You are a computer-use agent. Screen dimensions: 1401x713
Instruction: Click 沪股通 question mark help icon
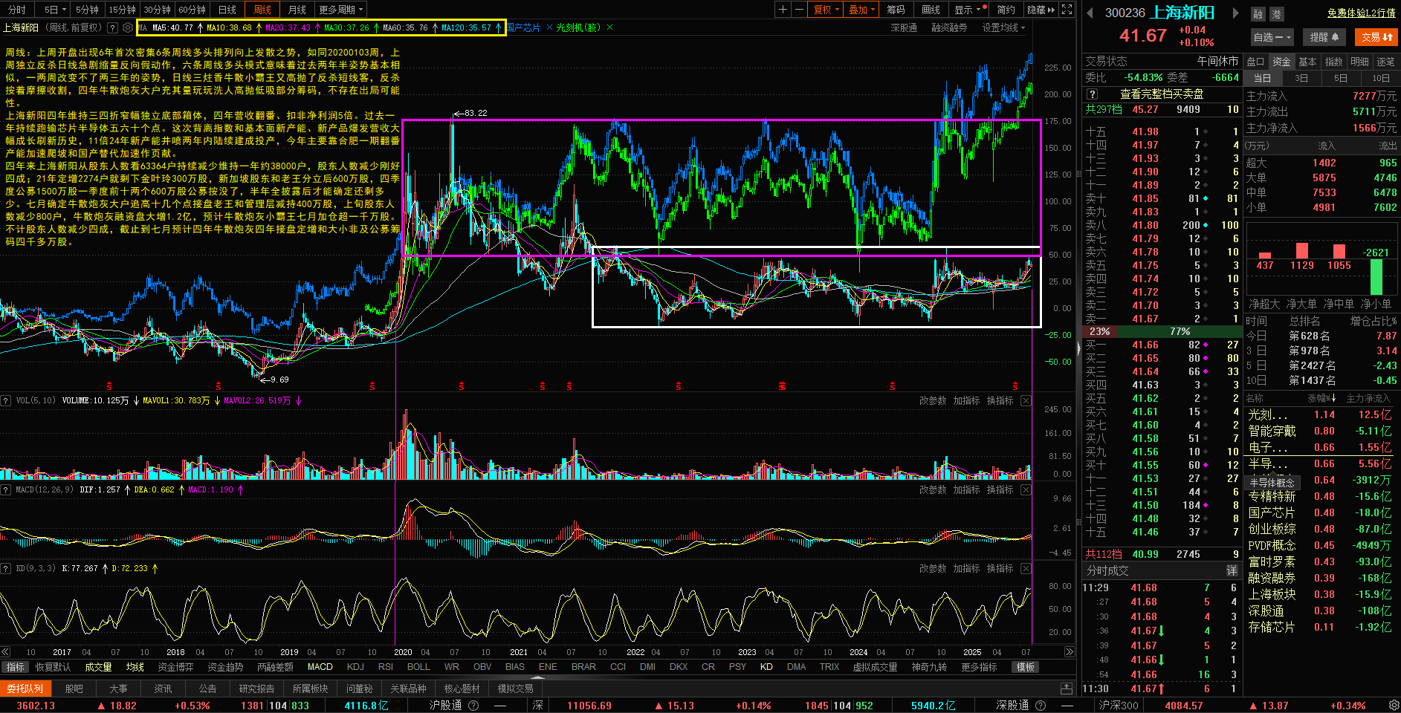click(x=473, y=705)
